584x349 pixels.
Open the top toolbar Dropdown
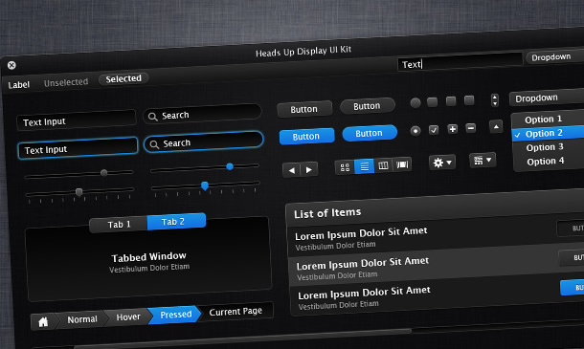pyautogui.click(x=554, y=57)
